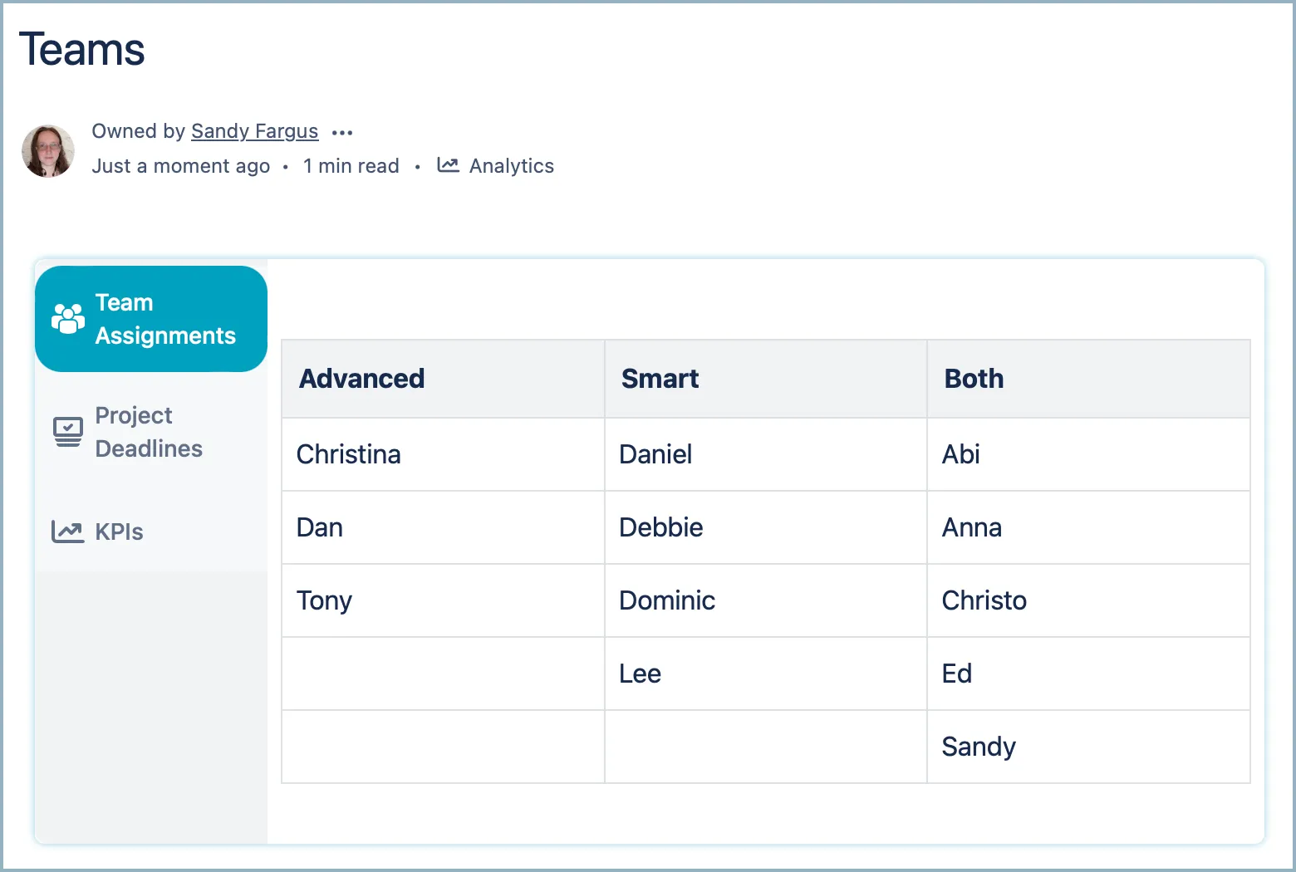Select the Tony cell
This screenshot has height=872, width=1296.
pyautogui.click(x=443, y=600)
